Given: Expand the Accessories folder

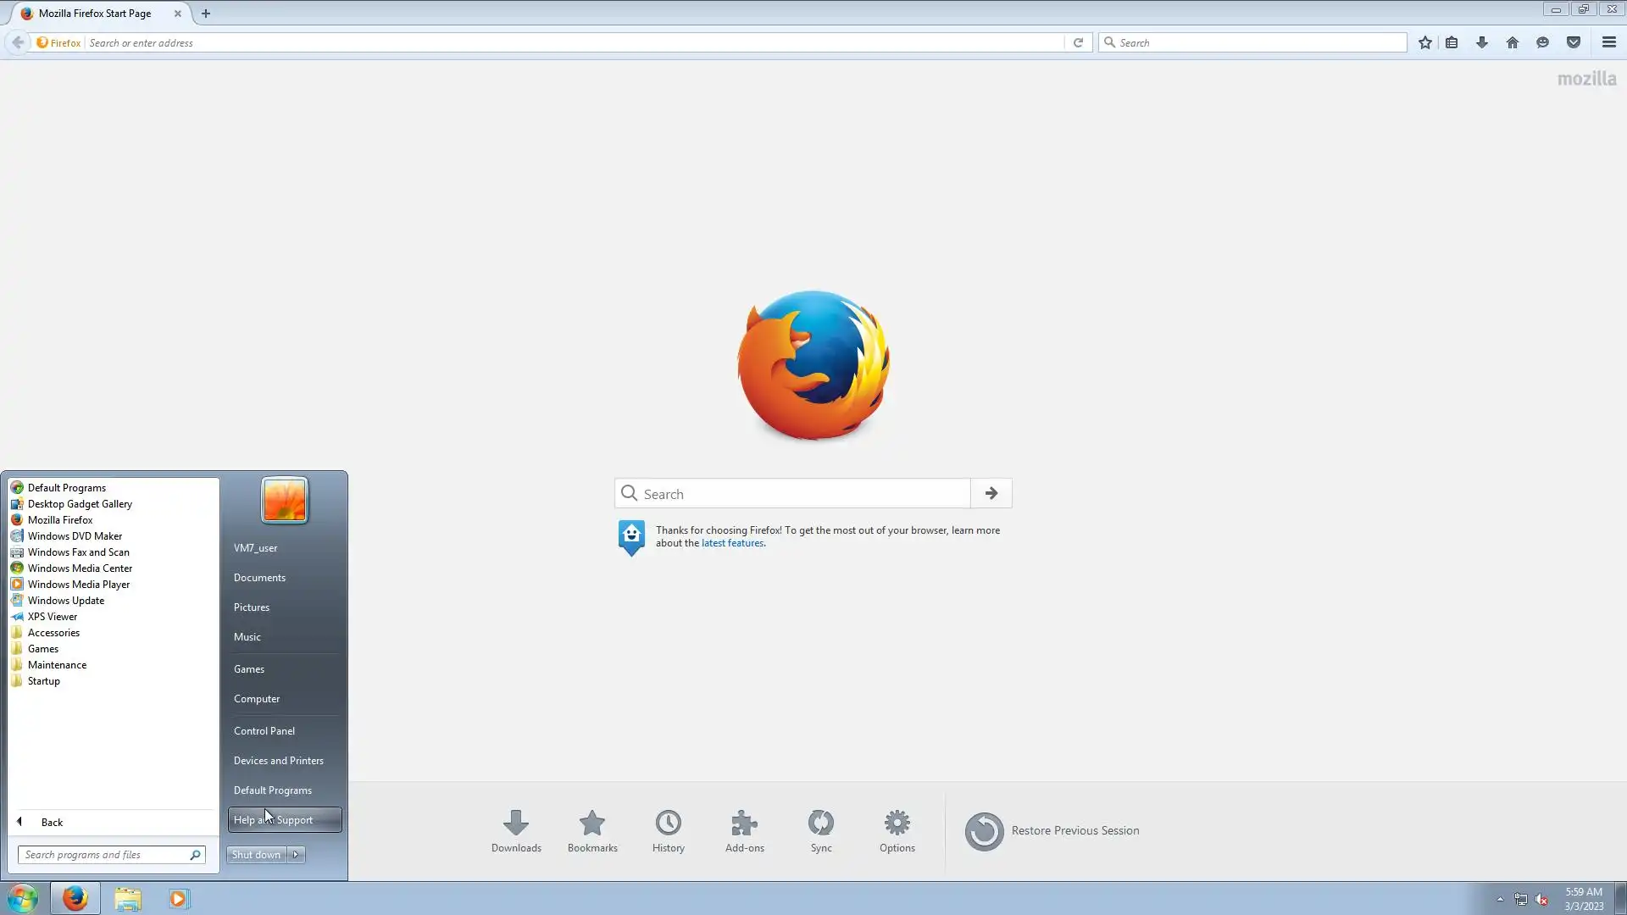Looking at the screenshot, I should [x=53, y=633].
